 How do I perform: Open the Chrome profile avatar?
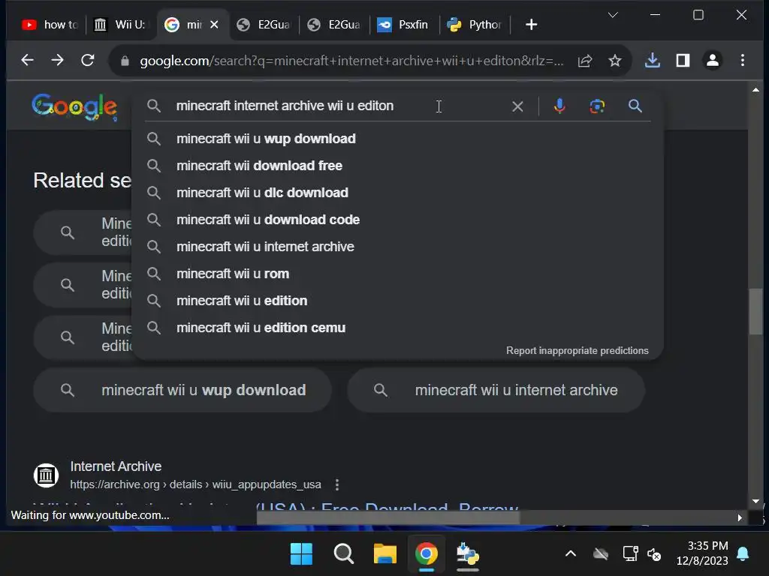(713, 60)
